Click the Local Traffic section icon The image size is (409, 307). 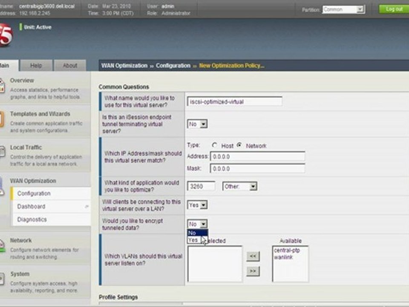pyautogui.click(x=2, y=152)
